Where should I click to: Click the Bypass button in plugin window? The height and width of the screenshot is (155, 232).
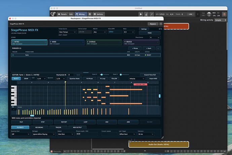(153, 24)
